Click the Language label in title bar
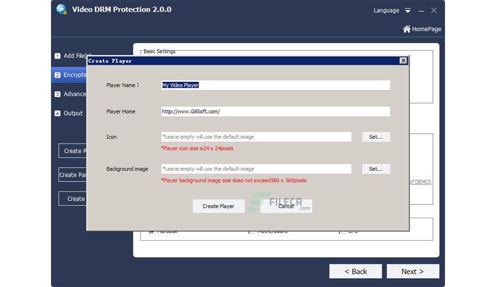 386,11
